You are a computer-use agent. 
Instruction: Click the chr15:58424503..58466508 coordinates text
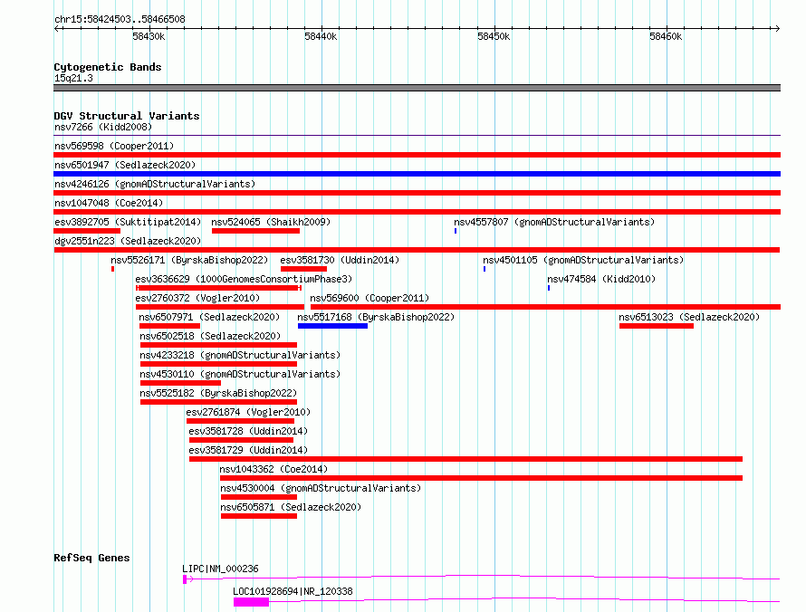[120, 19]
